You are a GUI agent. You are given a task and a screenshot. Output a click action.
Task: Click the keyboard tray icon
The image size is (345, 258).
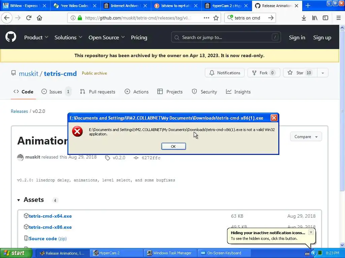coord(307,253)
